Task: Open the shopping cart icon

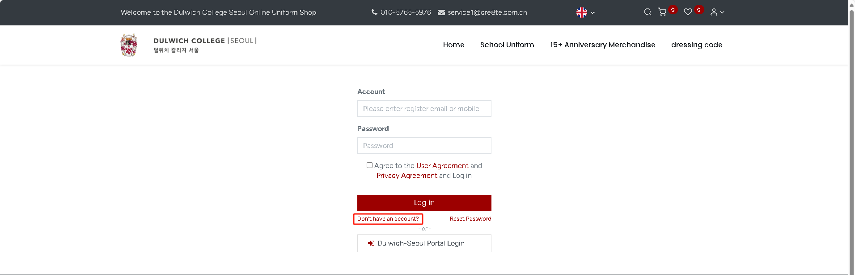Action: pos(662,12)
